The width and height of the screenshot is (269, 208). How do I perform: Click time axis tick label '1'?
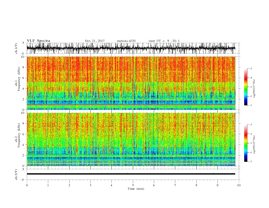point(48,185)
